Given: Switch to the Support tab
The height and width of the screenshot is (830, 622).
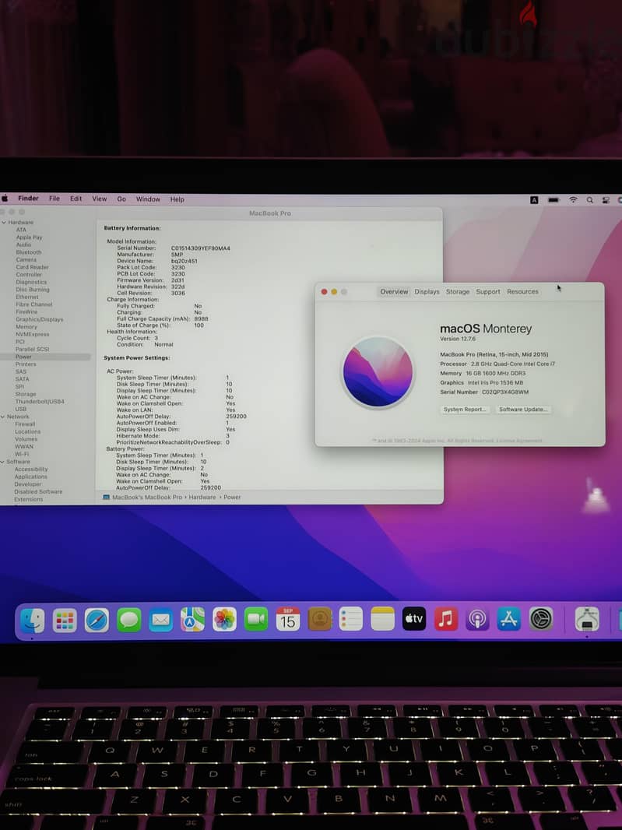Looking at the screenshot, I should click(x=487, y=292).
